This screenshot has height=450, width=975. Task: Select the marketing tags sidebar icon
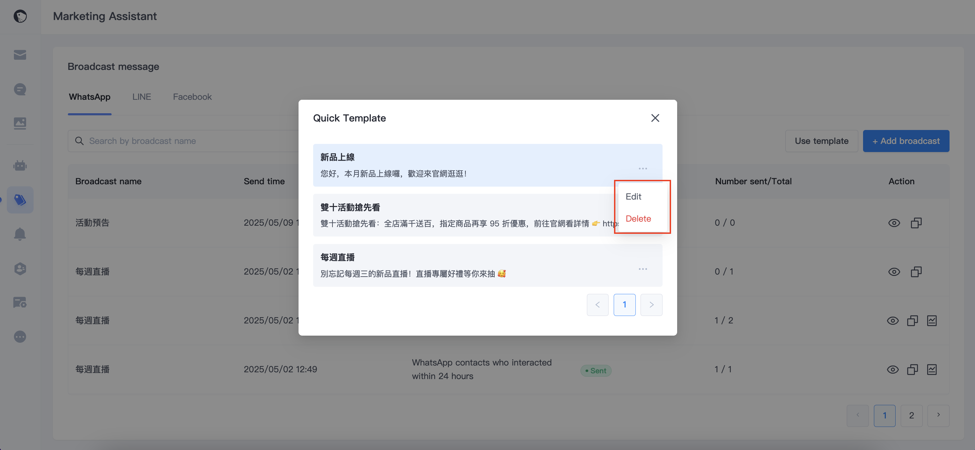(x=20, y=200)
